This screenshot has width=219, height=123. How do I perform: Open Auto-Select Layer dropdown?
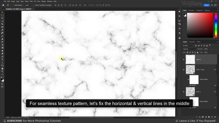(x=28, y=5)
